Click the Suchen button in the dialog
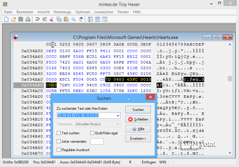Screen dimensions: 239x167 point(138,110)
